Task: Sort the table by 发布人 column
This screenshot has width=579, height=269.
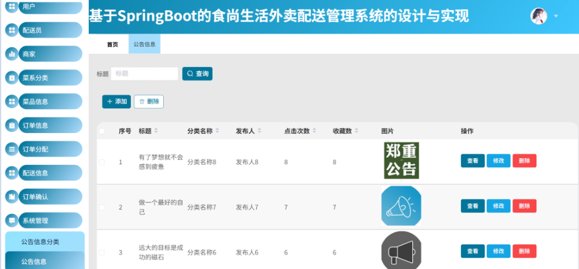Action: (x=259, y=131)
